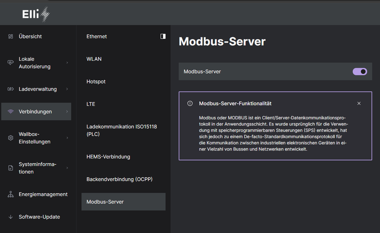The image size is (380, 233).
Task: Click the Energiemanagement hierarchy icon
Action: (x=11, y=194)
